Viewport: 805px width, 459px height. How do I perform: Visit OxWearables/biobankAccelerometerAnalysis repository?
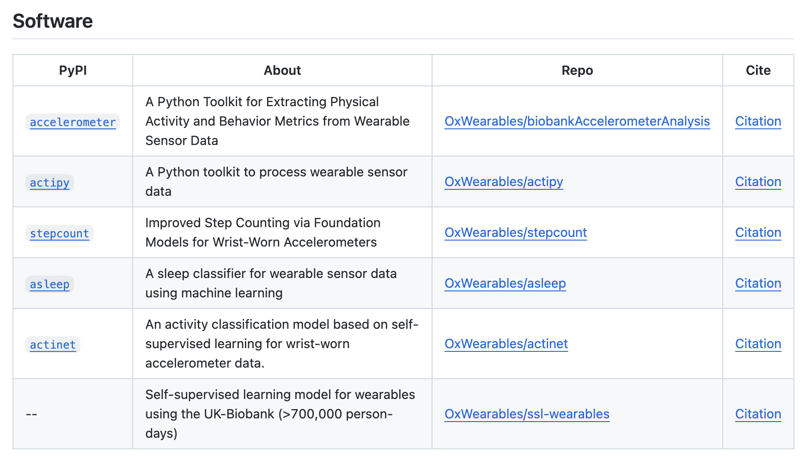(x=577, y=121)
